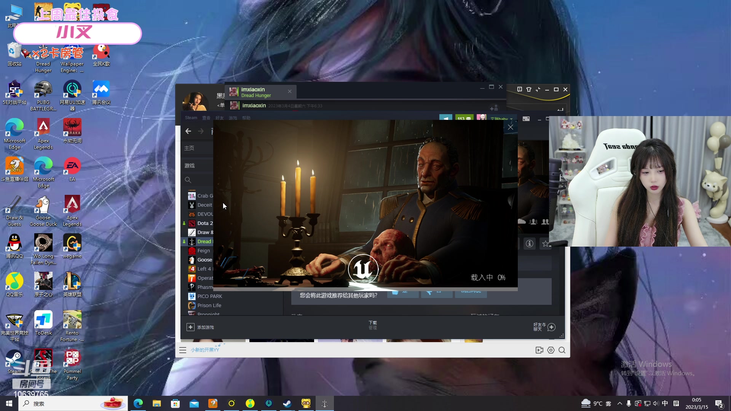
Task: Open 腾讯会议 desktop icon
Action: coord(101,92)
